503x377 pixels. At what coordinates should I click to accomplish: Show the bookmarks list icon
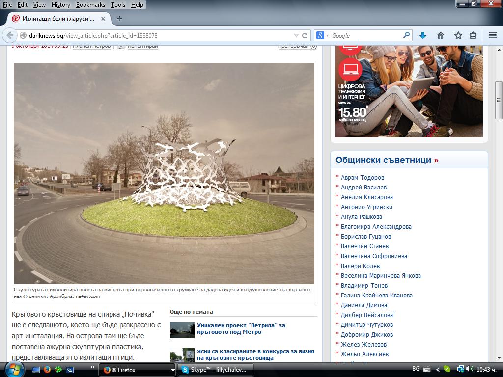click(x=473, y=35)
